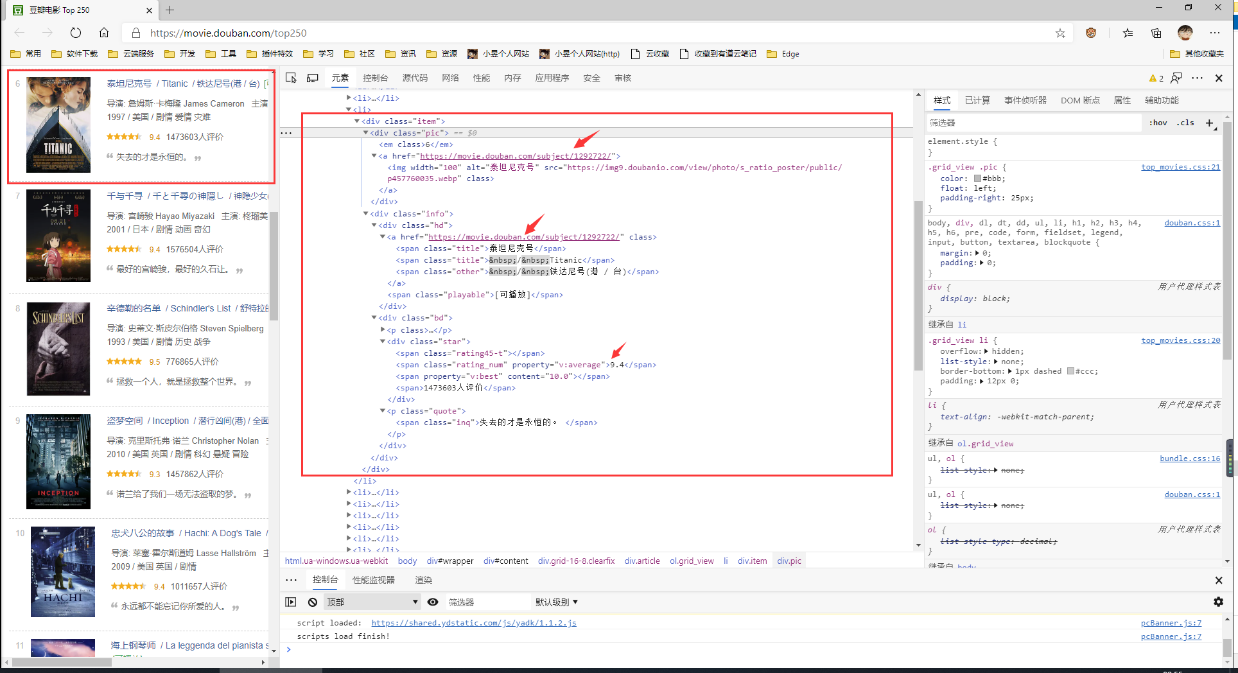This screenshot has height=673, width=1238.
Task: Open the browser favorites list icon
Action: click(1128, 33)
